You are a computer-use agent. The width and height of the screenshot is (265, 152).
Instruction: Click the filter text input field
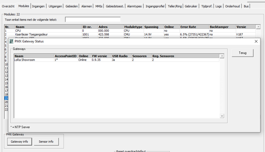(x=93, y=19)
